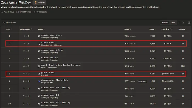Click the votes value 4,366
This screenshot has width=192, height=108.
point(153,44)
